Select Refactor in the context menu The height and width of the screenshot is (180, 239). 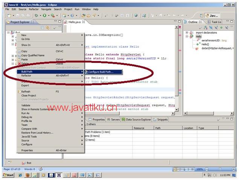click(x=26, y=76)
